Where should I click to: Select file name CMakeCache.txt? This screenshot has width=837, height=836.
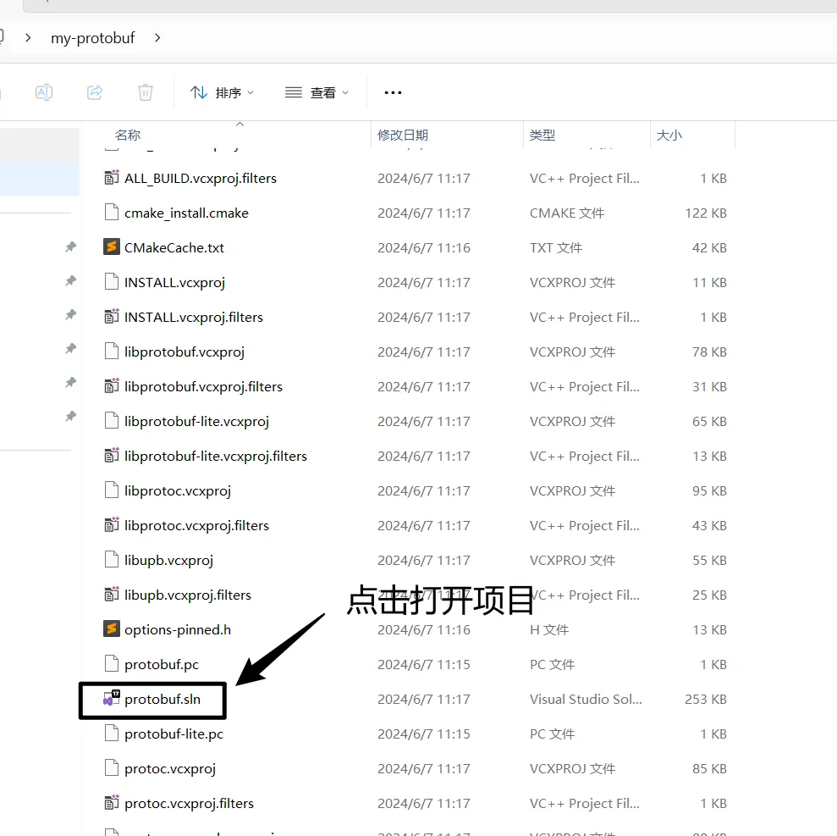click(x=174, y=248)
